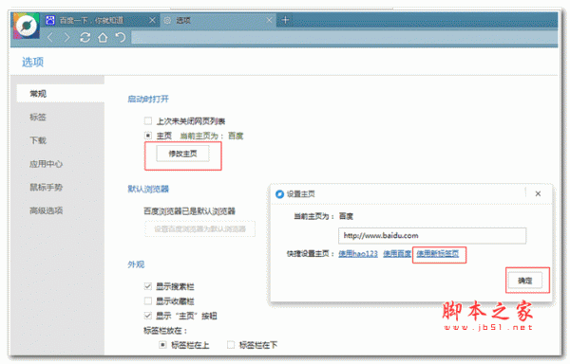This screenshot has width=570, height=364.
Task: Click the 修改主页 button
Action: [x=182, y=154]
